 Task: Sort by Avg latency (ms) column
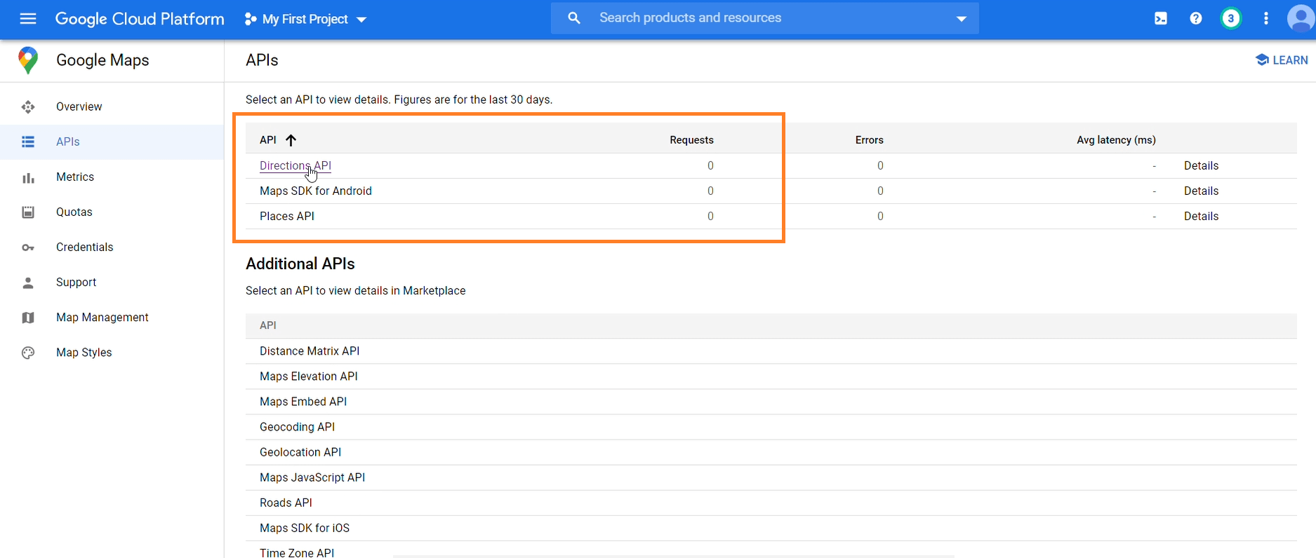point(1116,140)
